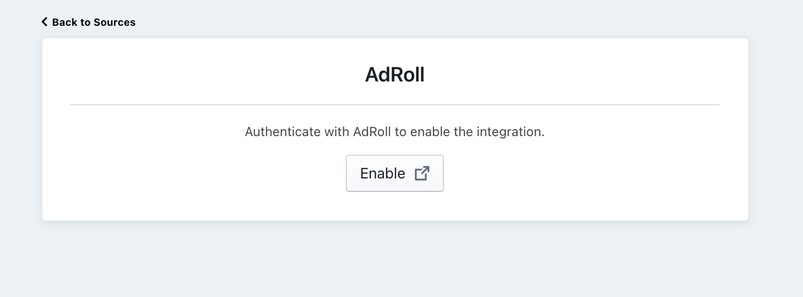Click the back chevron icon
Screen dimensions: 803x297
click(x=44, y=22)
